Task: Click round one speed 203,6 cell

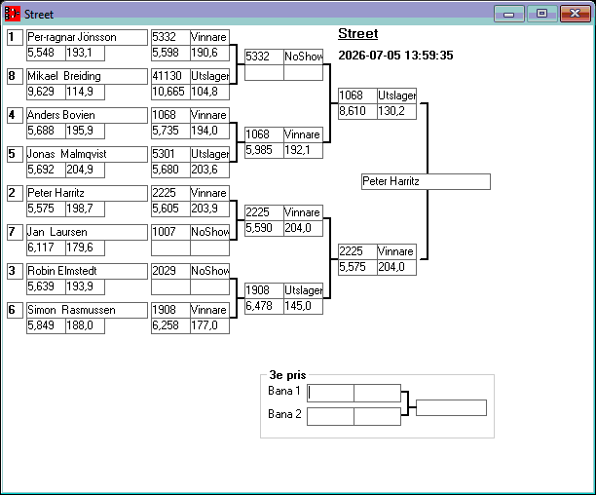Action: [209, 170]
